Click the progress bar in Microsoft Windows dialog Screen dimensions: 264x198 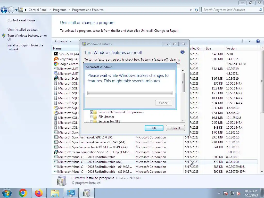point(130,93)
